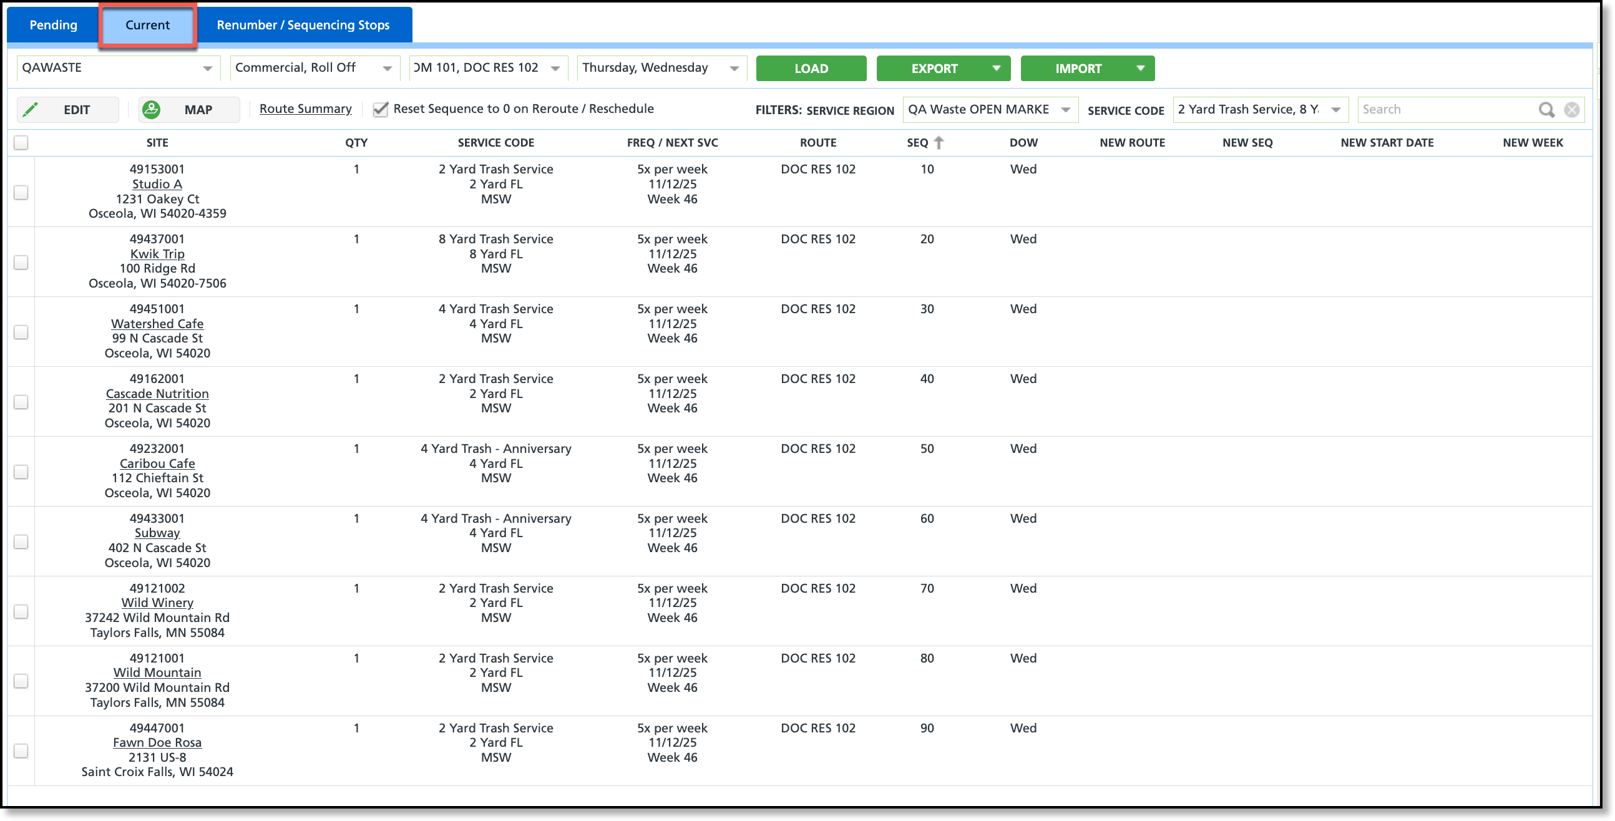Screen dimensions: 1615x821
Task: Open the Service Region filter dropdown
Action: (1065, 110)
